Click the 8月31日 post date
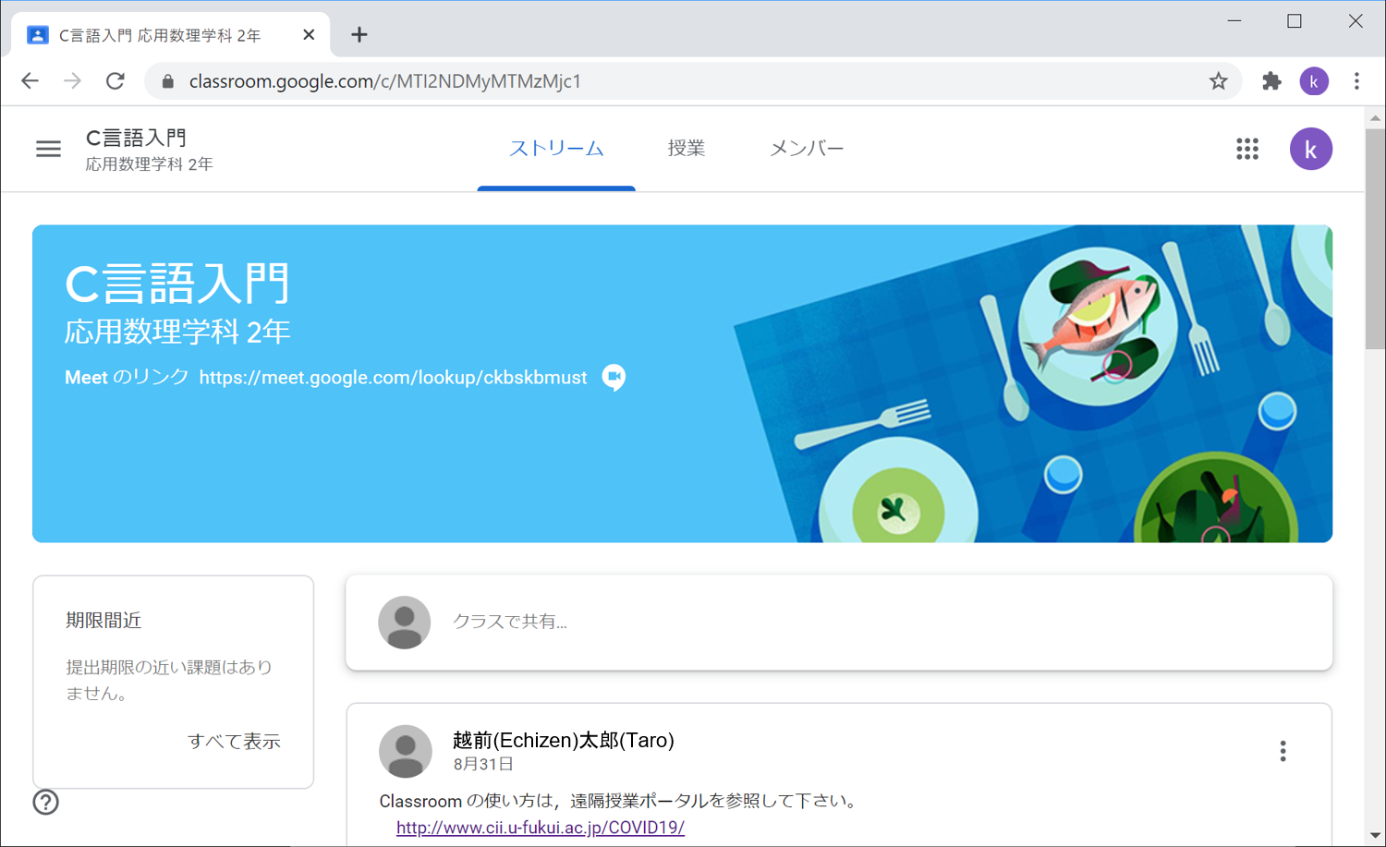 tap(483, 764)
